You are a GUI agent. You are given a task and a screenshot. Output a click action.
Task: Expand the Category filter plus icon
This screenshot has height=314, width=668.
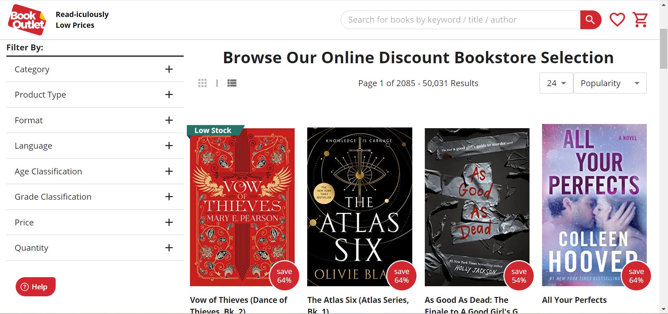tap(169, 69)
